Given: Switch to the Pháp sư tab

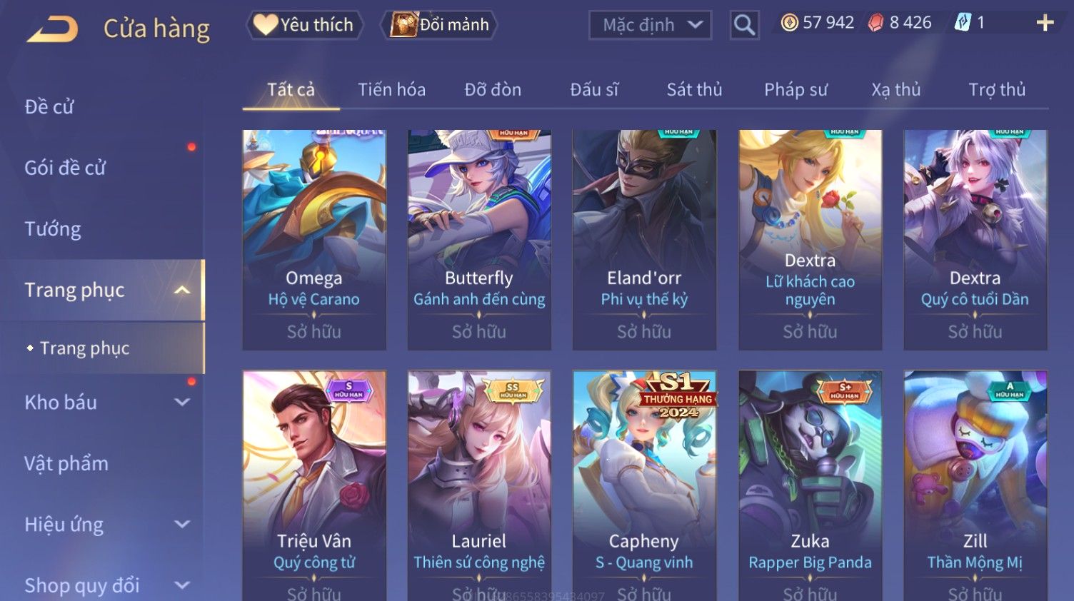Looking at the screenshot, I should (796, 89).
